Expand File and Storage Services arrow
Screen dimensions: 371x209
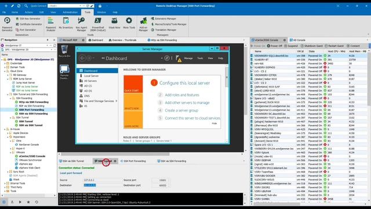(117, 101)
